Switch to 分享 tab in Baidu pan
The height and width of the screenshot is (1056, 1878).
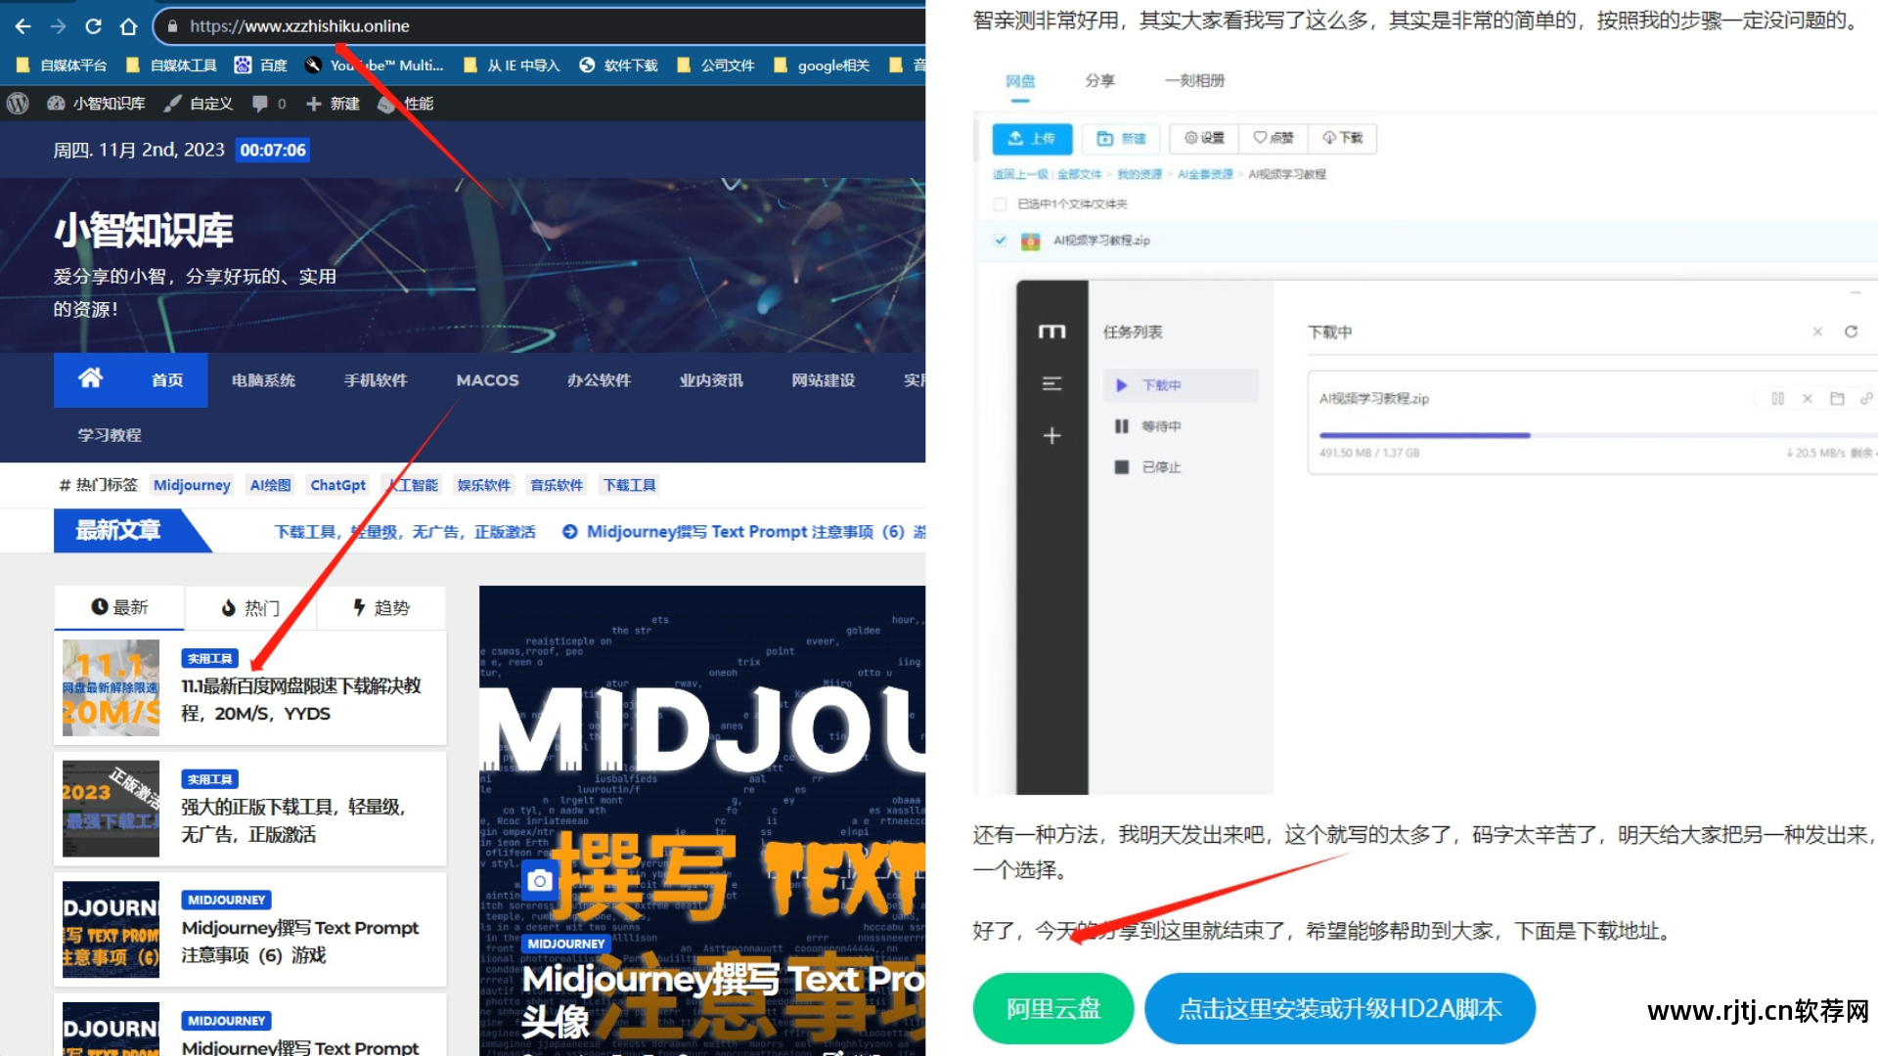click(1099, 81)
